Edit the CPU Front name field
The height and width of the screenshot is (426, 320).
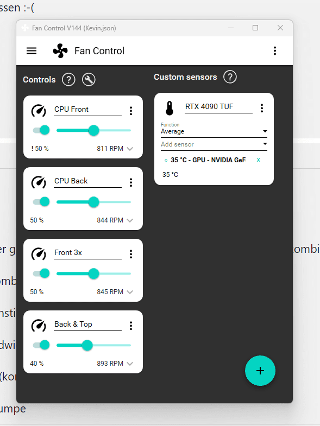(87, 110)
